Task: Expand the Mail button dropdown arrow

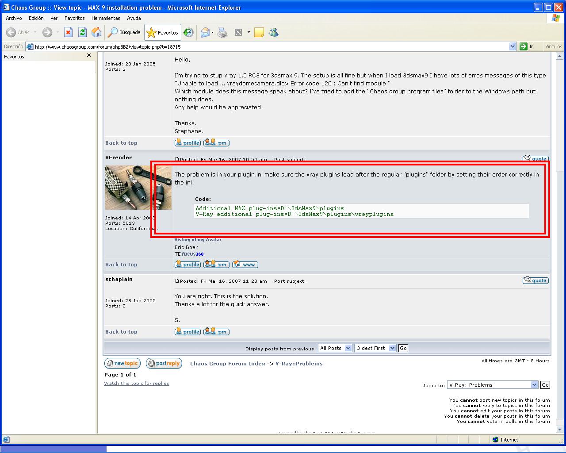Action: [212, 32]
